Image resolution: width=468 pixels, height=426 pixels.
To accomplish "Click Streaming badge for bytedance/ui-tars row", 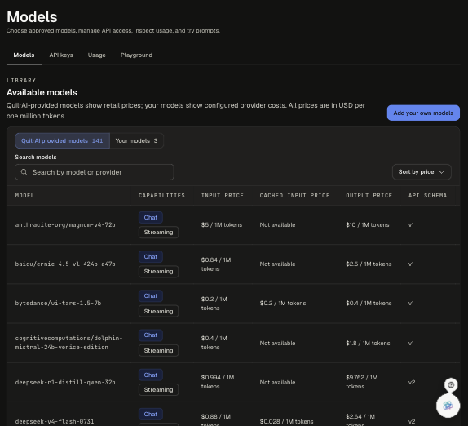I will point(158,311).
